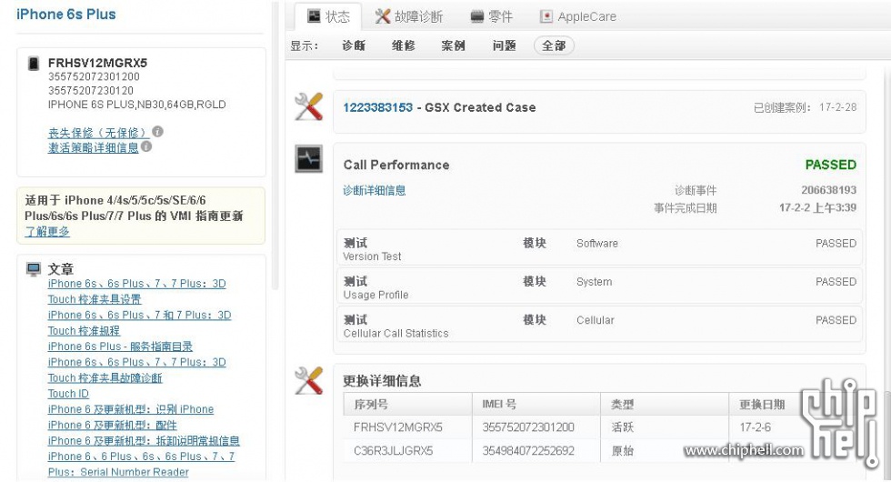Open article iPhone 6 及更新机型：识别 iPhone
The height and width of the screenshot is (482, 891).
131,409
